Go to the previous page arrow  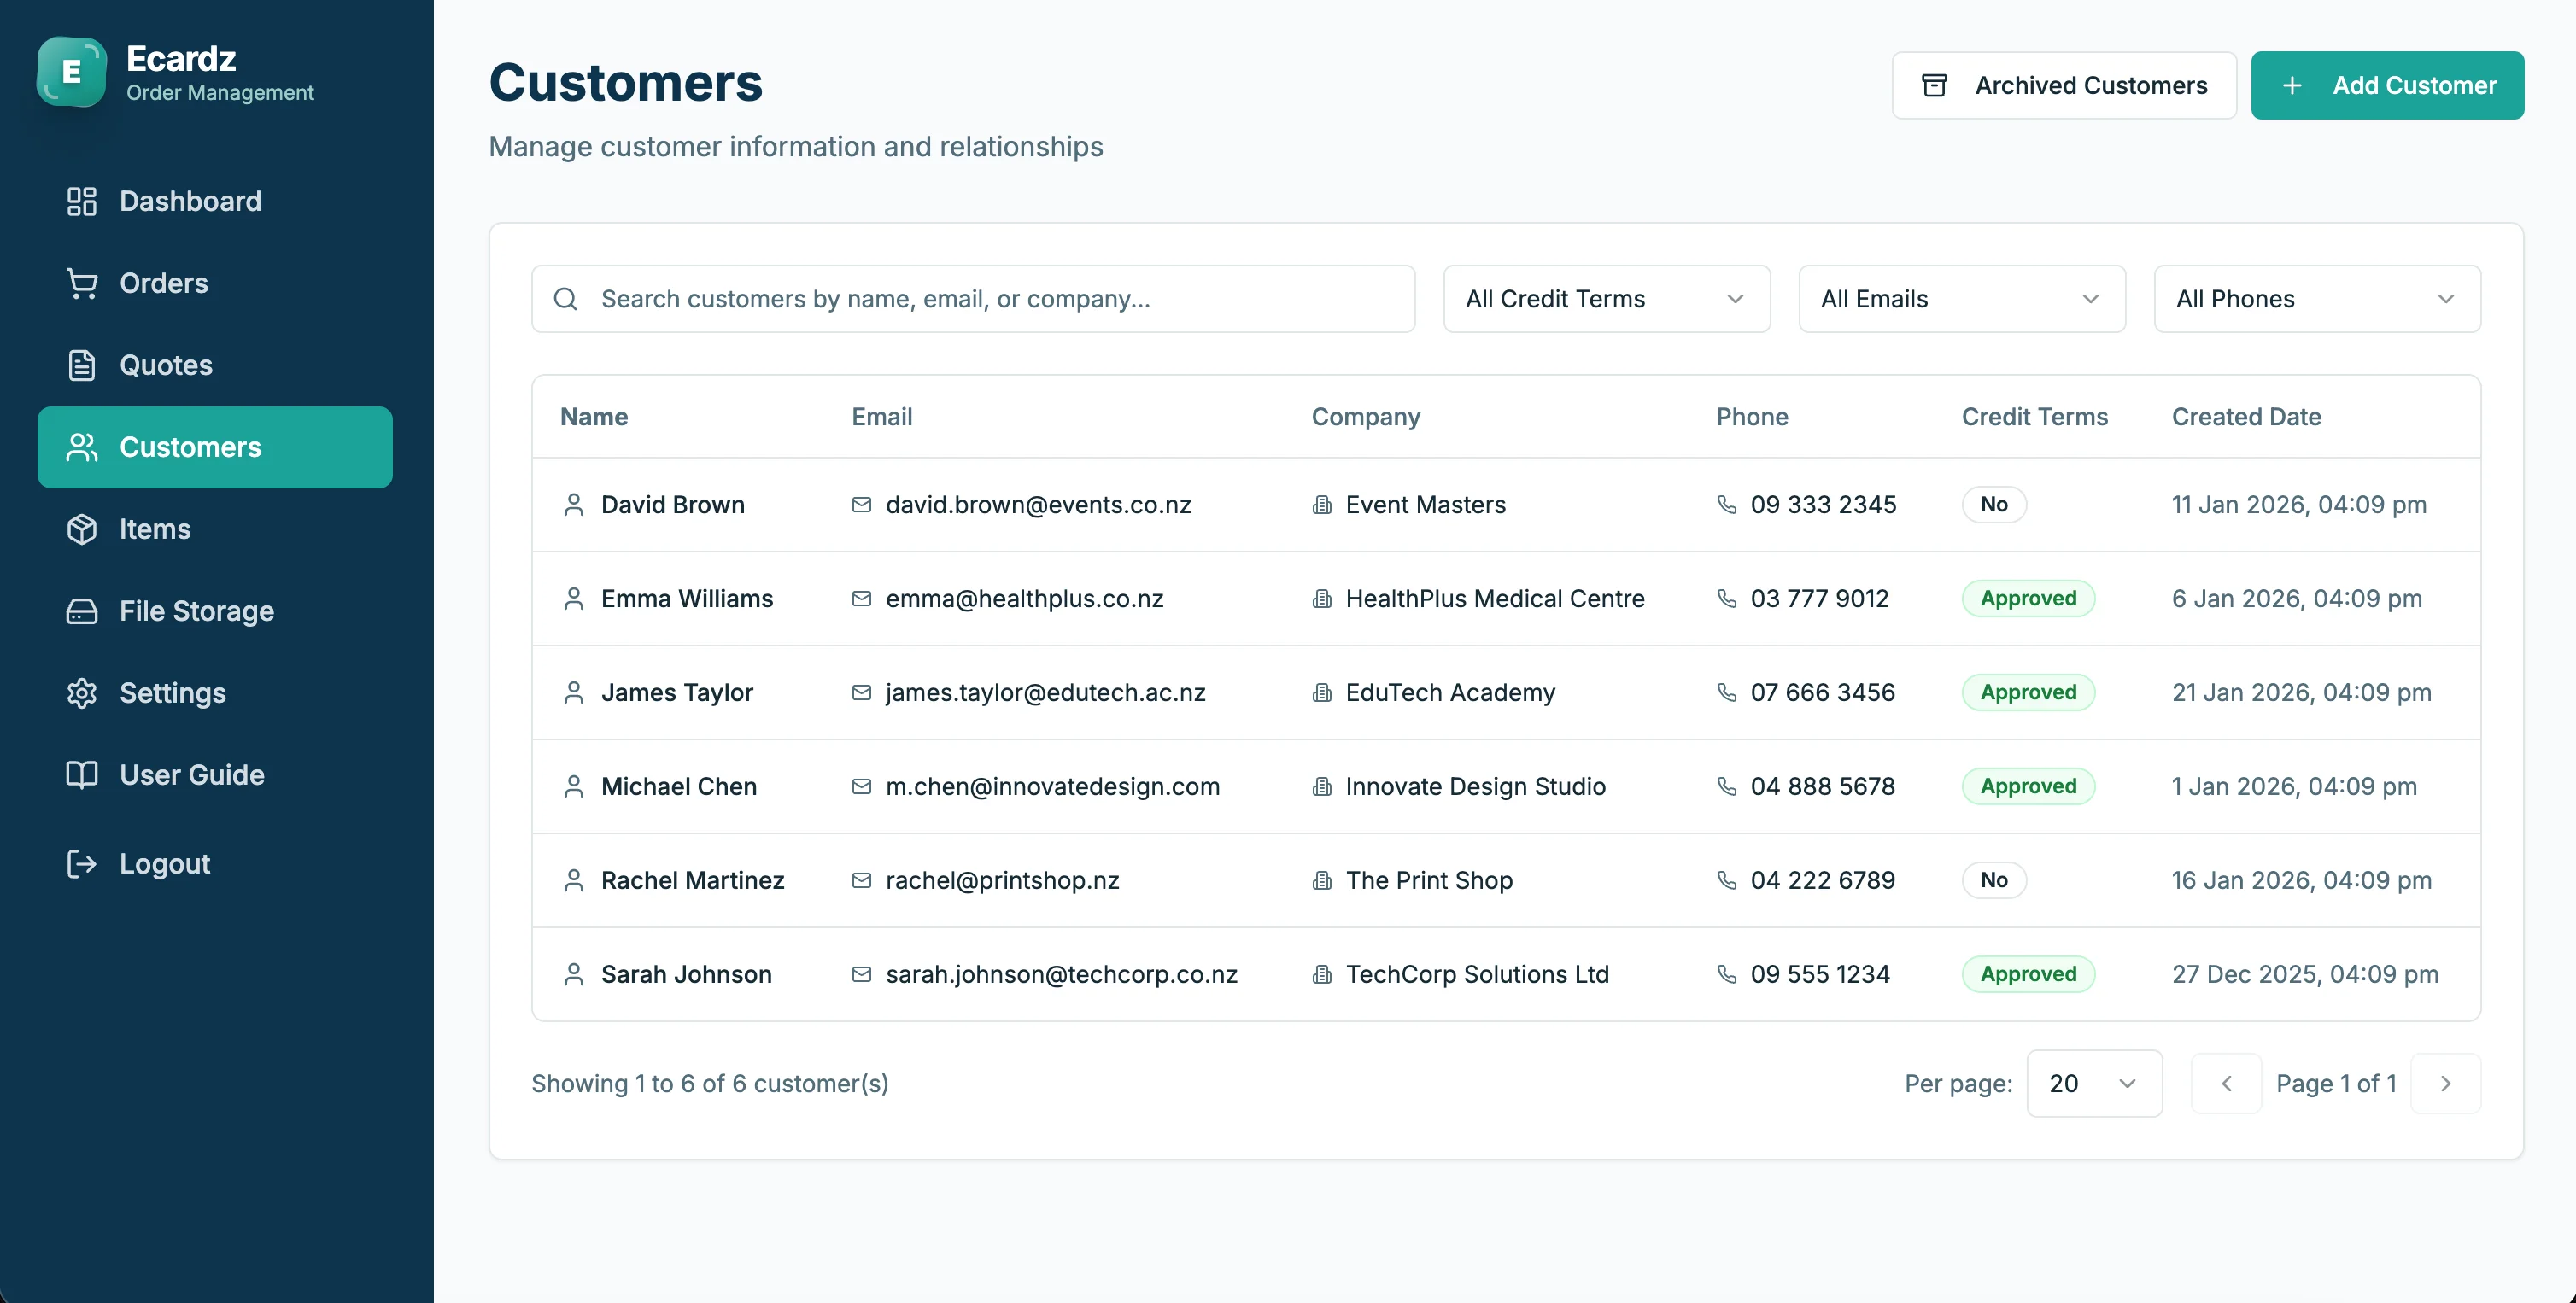coord(2226,1084)
